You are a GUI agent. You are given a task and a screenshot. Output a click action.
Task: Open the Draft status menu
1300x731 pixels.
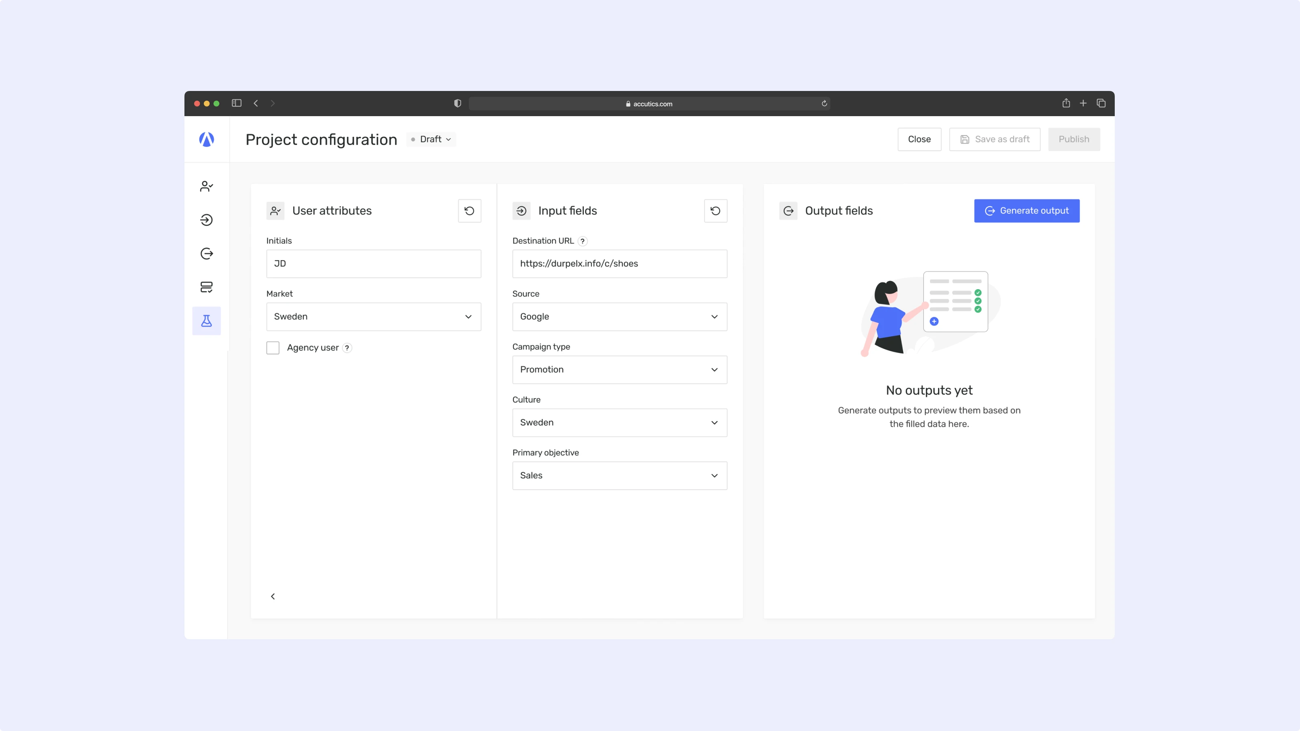[431, 139]
